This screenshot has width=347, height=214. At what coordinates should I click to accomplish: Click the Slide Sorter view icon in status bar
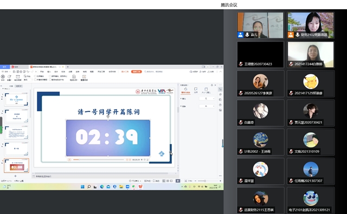click(168, 181)
